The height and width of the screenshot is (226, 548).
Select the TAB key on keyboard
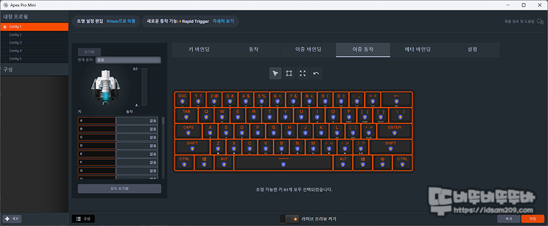tap(186, 115)
